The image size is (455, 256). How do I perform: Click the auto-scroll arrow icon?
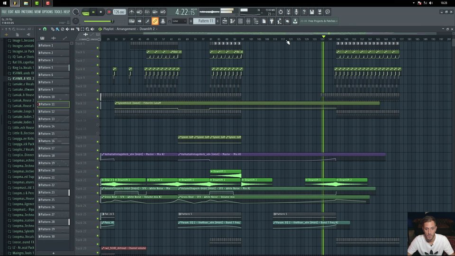[139, 21]
